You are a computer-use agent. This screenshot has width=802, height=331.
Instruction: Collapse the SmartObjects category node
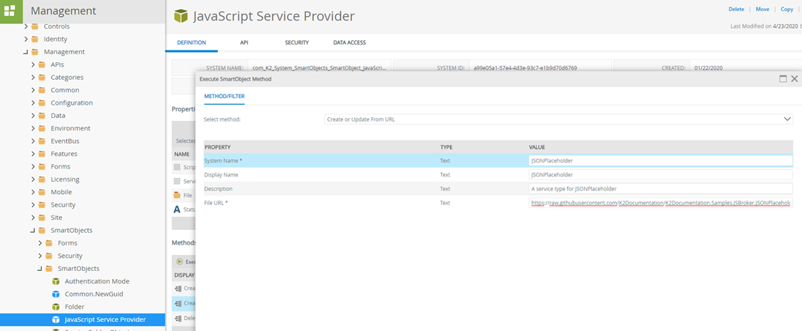coord(34,230)
